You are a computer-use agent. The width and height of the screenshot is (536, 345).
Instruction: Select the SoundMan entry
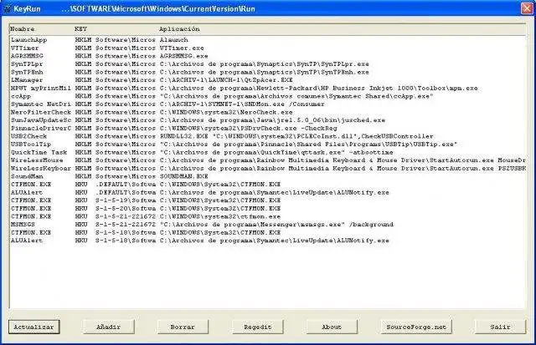[268, 176]
